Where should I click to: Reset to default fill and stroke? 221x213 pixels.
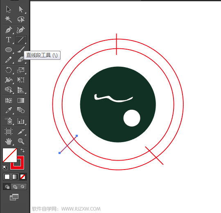point(5,167)
